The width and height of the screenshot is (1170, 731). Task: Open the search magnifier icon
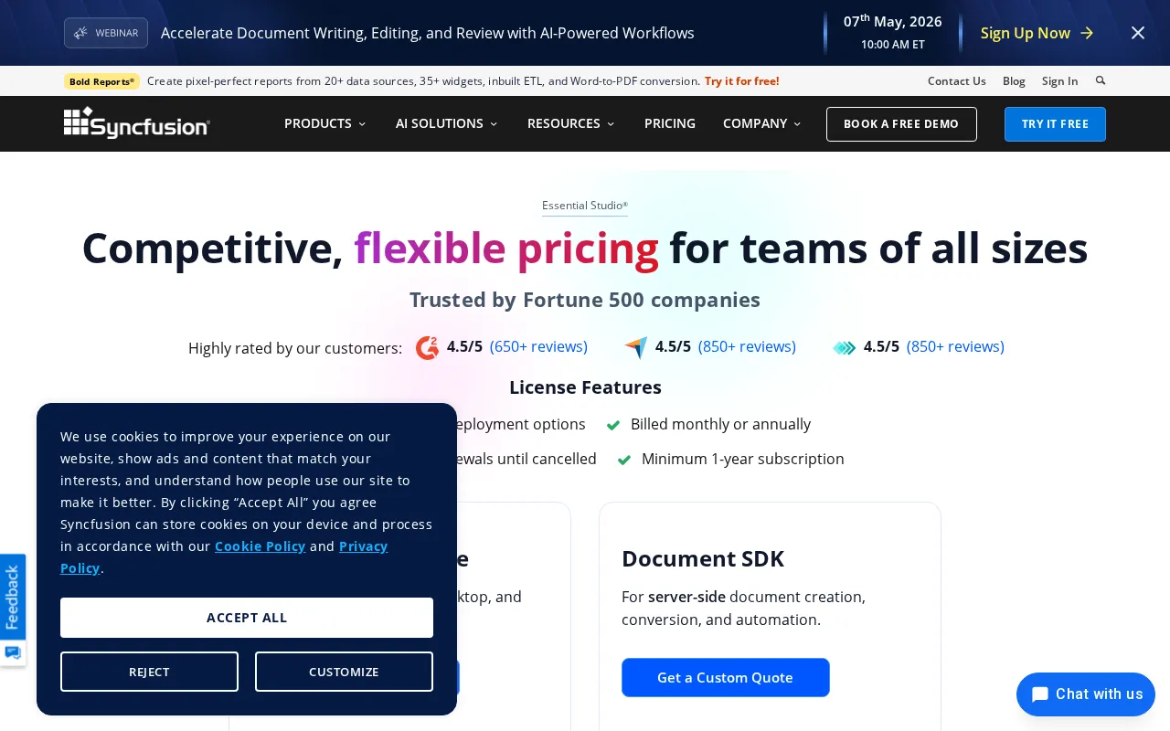pyautogui.click(x=1101, y=80)
